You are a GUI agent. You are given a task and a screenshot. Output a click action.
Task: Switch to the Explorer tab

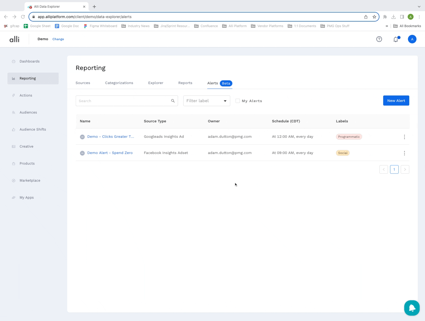coord(155,83)
